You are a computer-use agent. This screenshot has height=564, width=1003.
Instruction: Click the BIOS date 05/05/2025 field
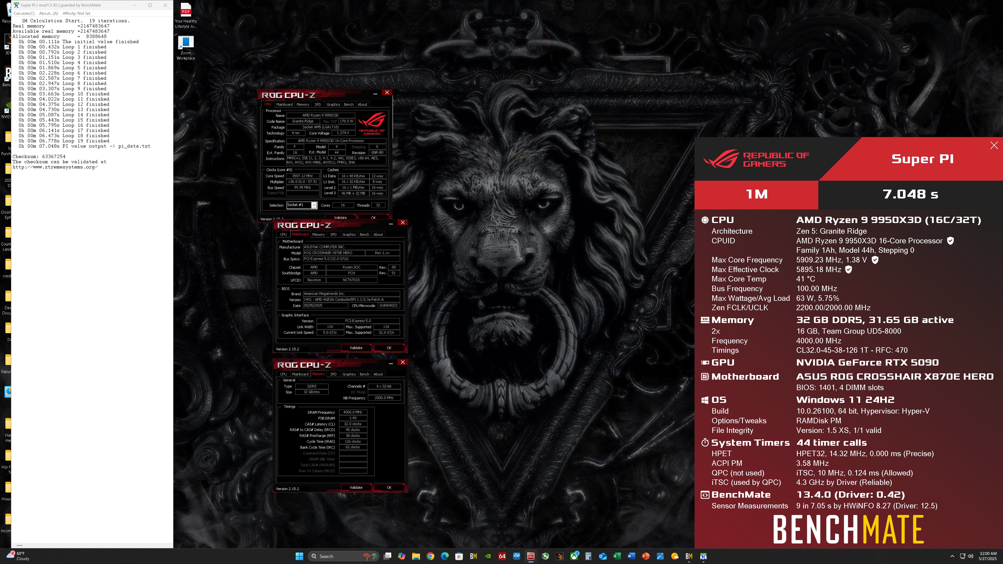point(325,305)
